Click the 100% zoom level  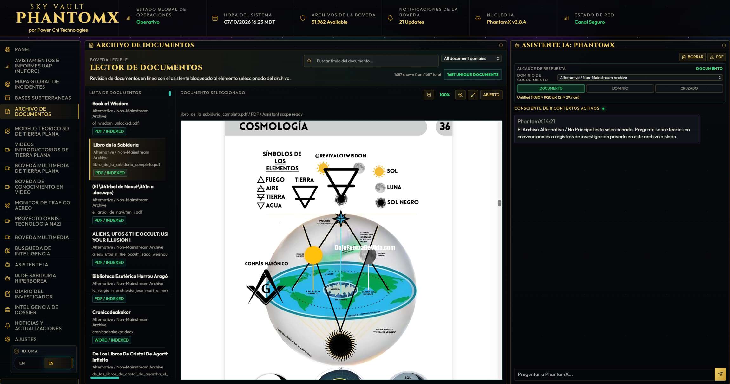(444, 95)
